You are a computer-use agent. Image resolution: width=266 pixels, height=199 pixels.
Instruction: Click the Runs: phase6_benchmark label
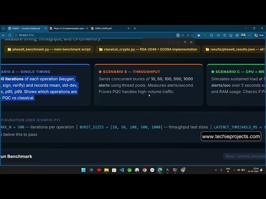pyautogui.click(x=245, y=156)
